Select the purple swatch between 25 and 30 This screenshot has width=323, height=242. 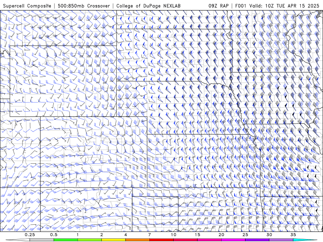click(257, 240)
